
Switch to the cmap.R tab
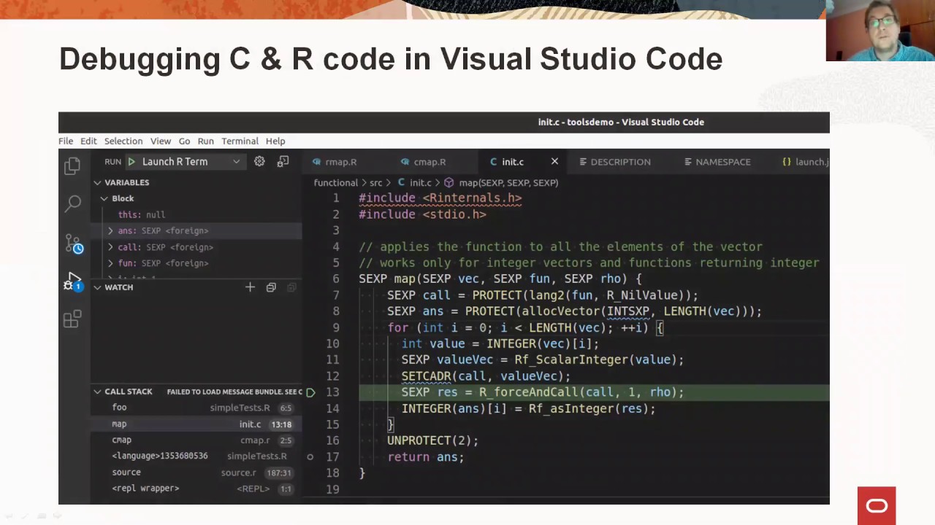pos(430,162)
